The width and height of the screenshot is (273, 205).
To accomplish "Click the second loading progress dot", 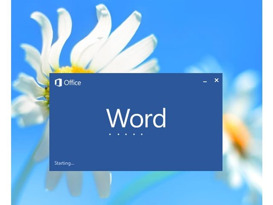I will point(118,135).
